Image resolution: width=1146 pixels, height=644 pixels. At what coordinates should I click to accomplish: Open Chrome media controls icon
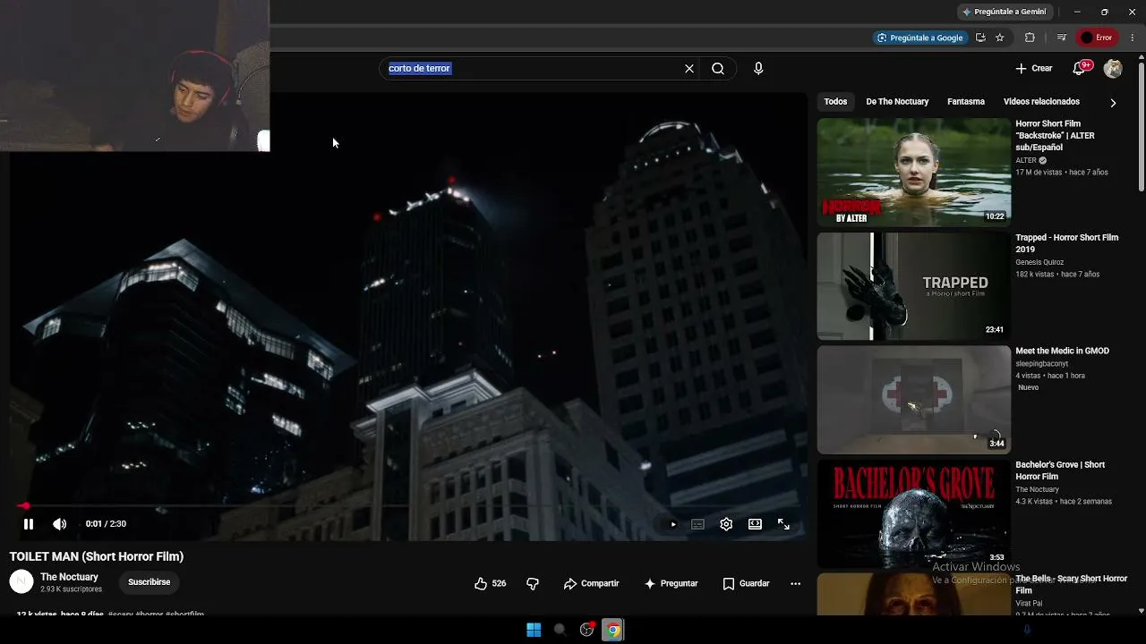click(1061, 38)
